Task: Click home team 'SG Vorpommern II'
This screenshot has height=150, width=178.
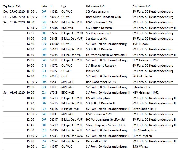Action: [x=99, y=33]
